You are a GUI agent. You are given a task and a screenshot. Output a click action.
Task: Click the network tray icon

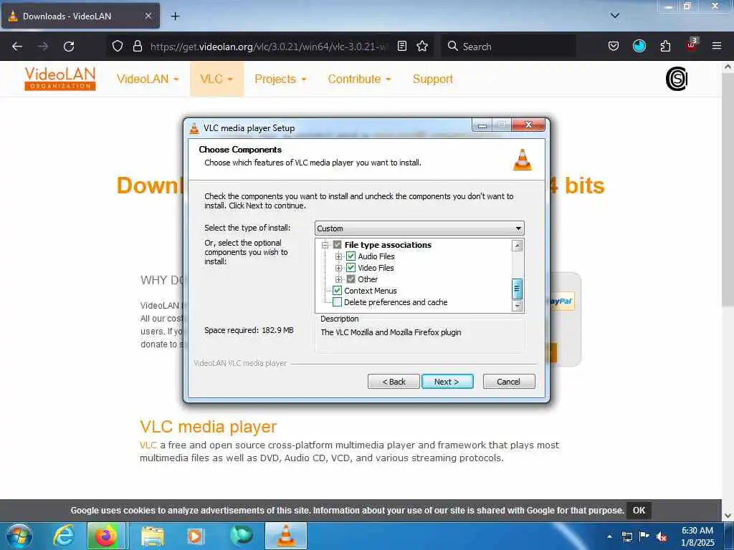pos(626,536)
